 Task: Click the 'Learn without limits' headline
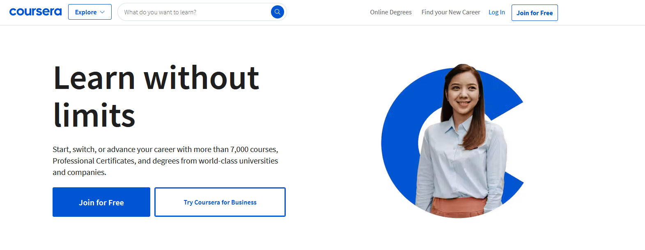[x=156, y=96]
